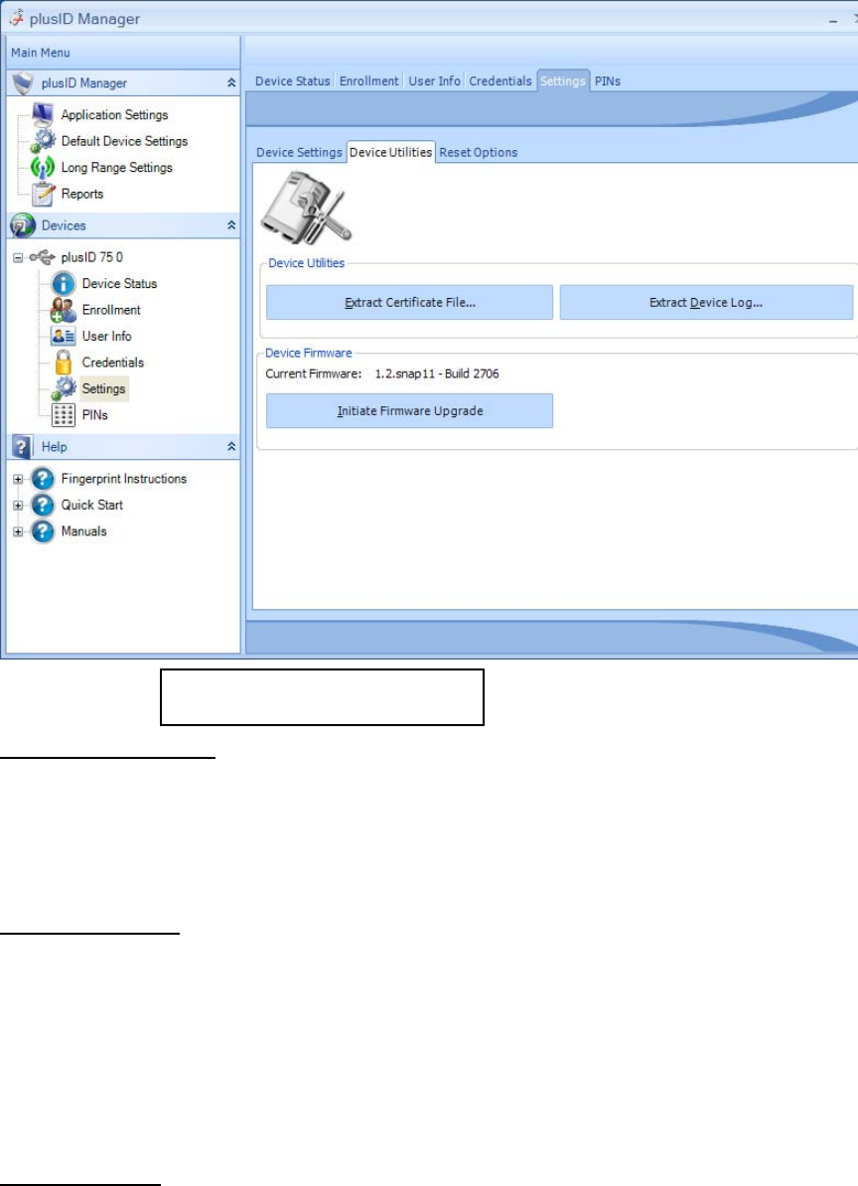858x1186 pixels.
Task: Click the Long Range Settings antenna icon
Action: coord(43,167)
